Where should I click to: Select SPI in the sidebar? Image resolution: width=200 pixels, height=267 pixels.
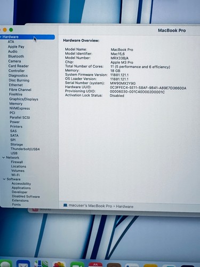pyautogui.click(x=13, y=140)
